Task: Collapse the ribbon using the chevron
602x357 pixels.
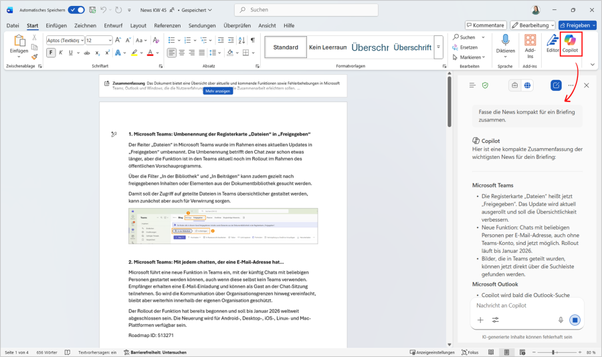Action: [x=593, y=64]
